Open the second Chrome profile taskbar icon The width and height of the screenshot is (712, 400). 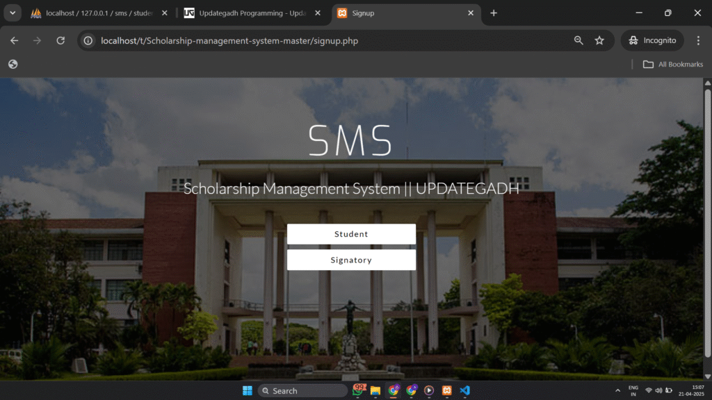(x=412, y=390)
